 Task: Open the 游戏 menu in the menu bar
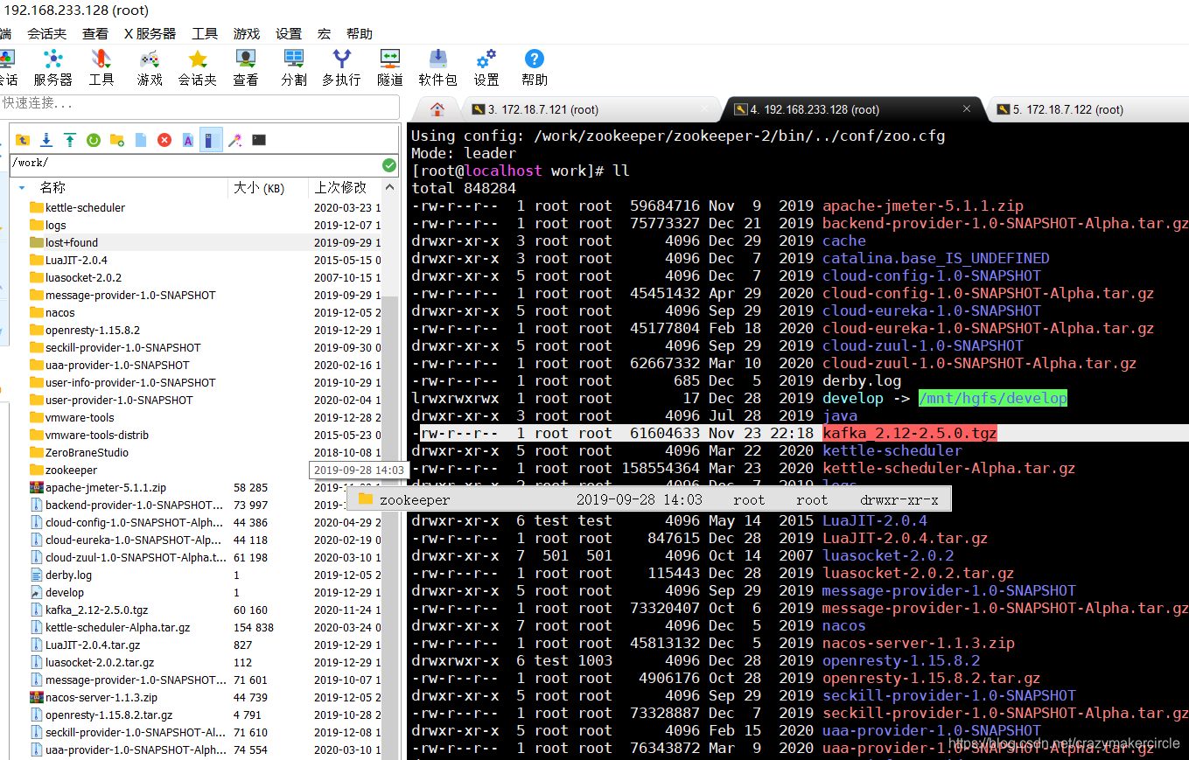(247, 33)
